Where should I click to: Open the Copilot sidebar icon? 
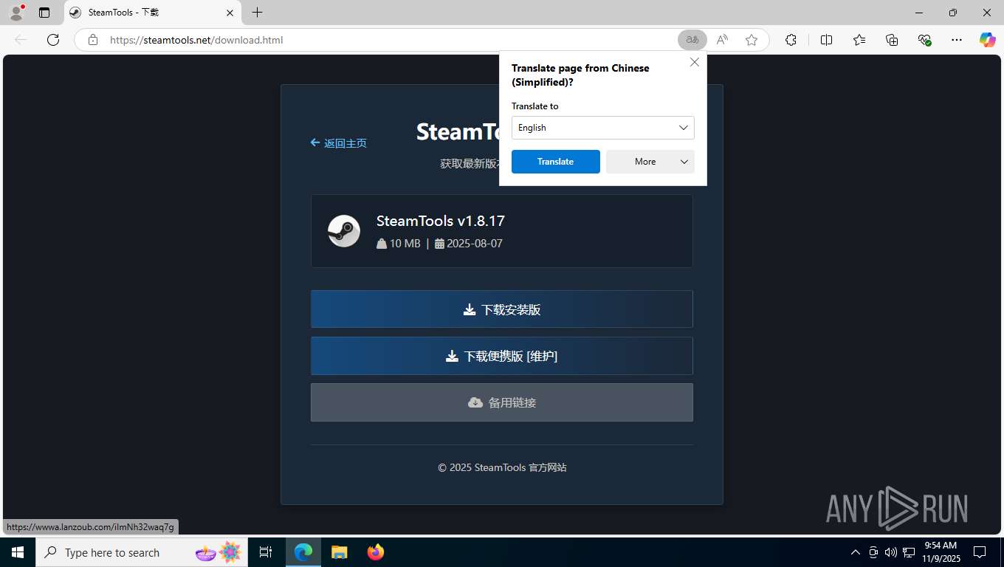[987, 40]
